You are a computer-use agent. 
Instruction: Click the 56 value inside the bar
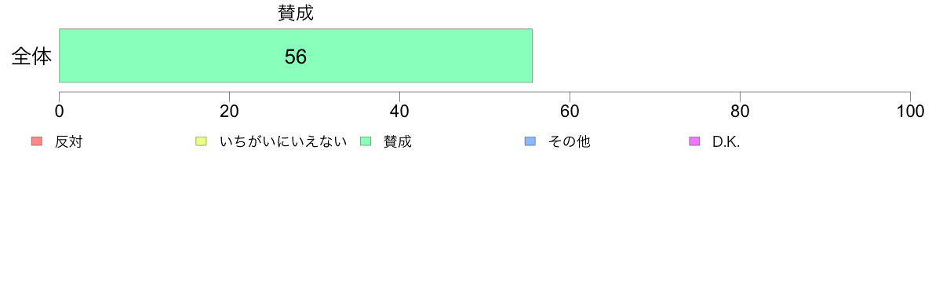[x=296, y=57]
